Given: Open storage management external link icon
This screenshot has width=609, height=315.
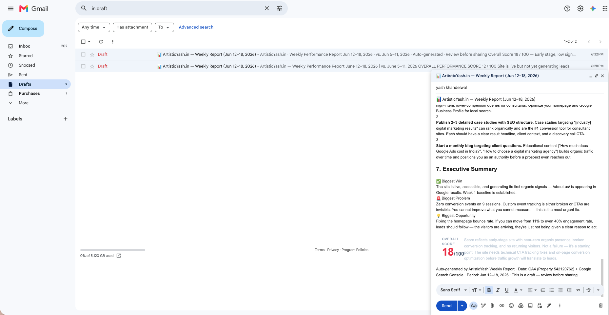Looking at the screenshot, I should (x=119, y=256).
